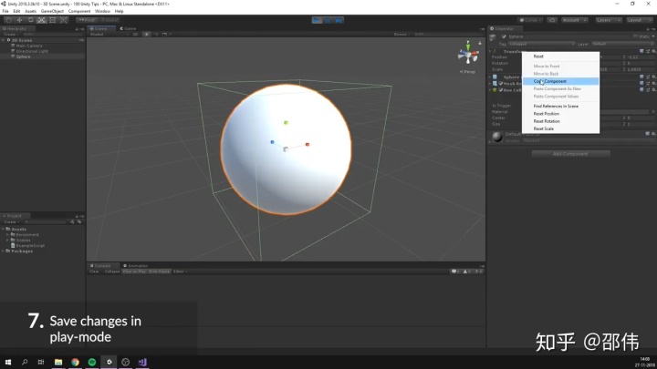This screenshot has width=657, height=369.
Task: Click the Transform component preset icon
Action: (648, 51)
